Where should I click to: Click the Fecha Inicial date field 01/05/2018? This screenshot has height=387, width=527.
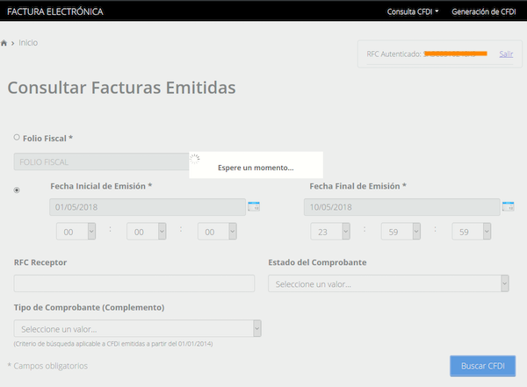click(148, 207)
